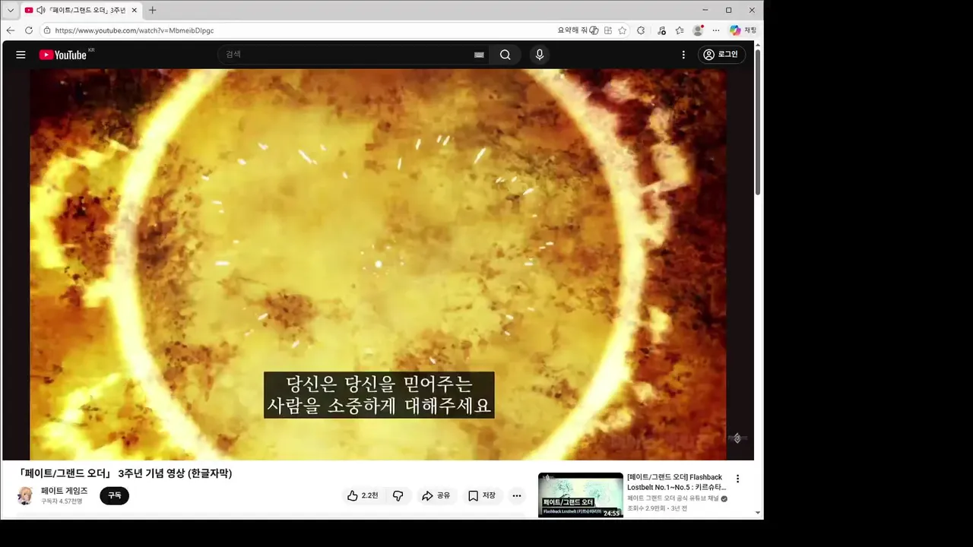The image size is (973, 547).
Task: Share the video with 공유 button
Action: point(436,495)
